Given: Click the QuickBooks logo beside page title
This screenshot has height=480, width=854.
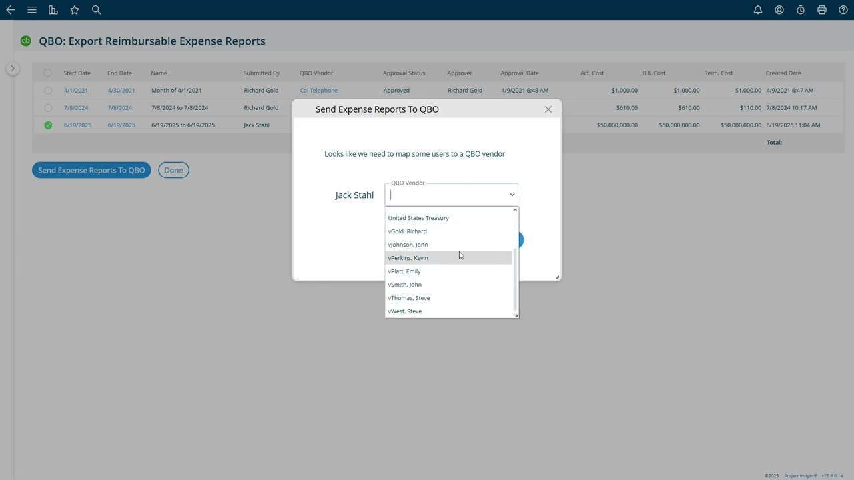Looking at the screenshot, I should (x=25, y=41).
